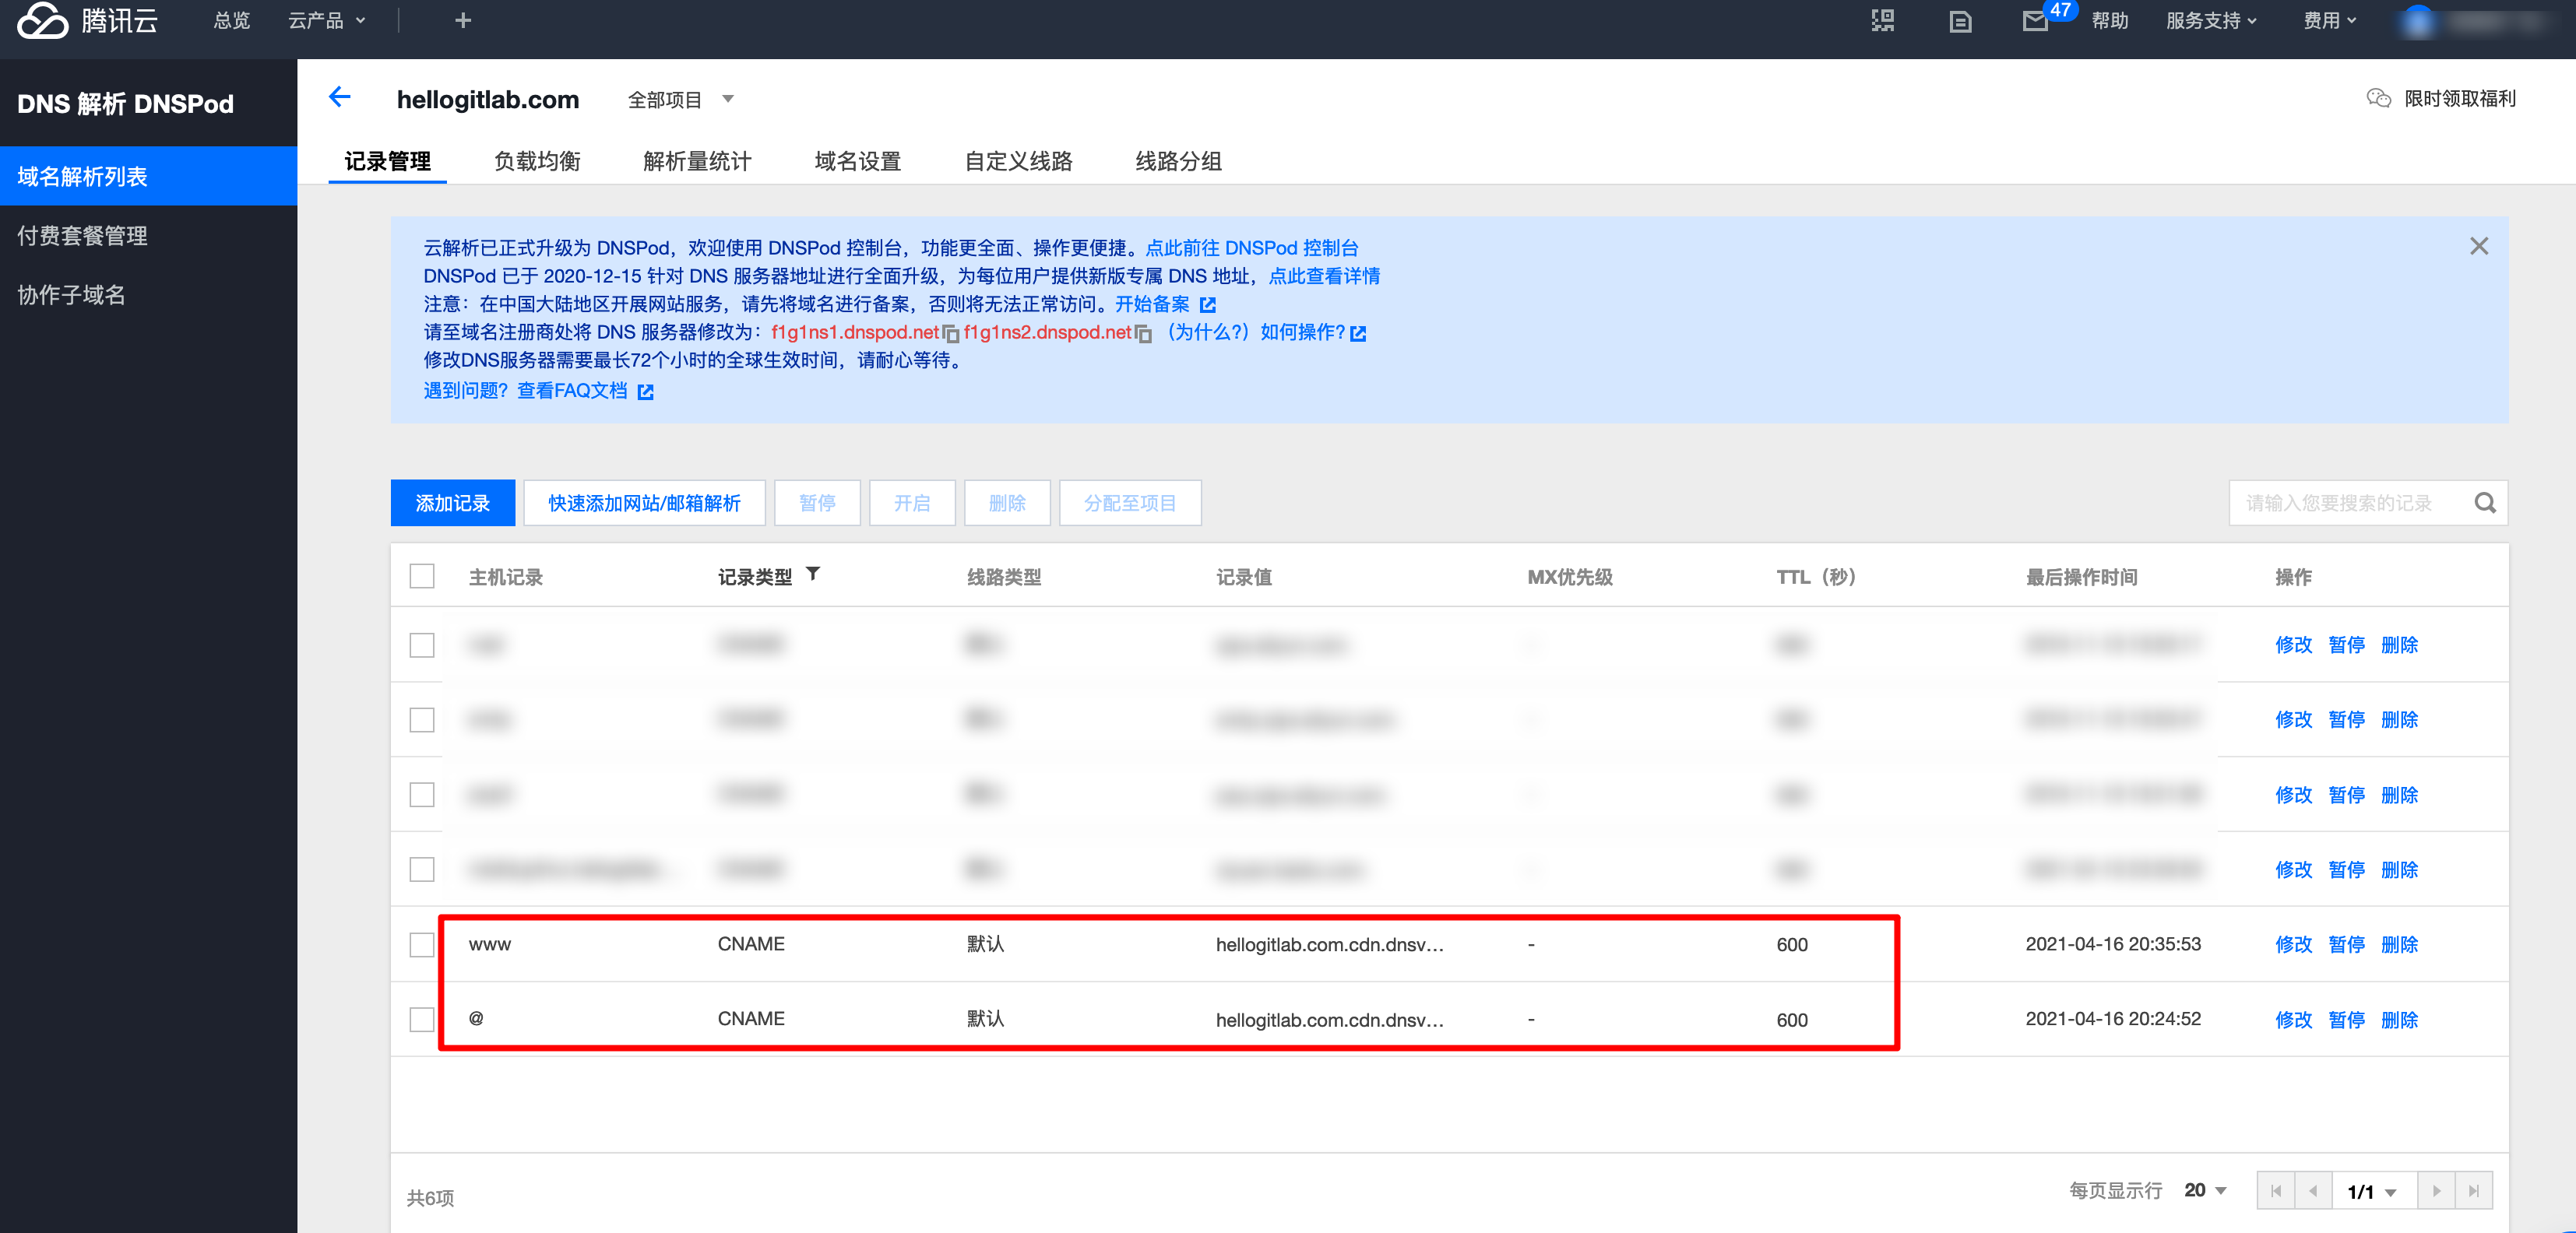Image resolution: width=2576 pixels, height=1233 pixels.
Task: Click 快速添加网站/邮箱解析 button
Action: tap(644, 503)
